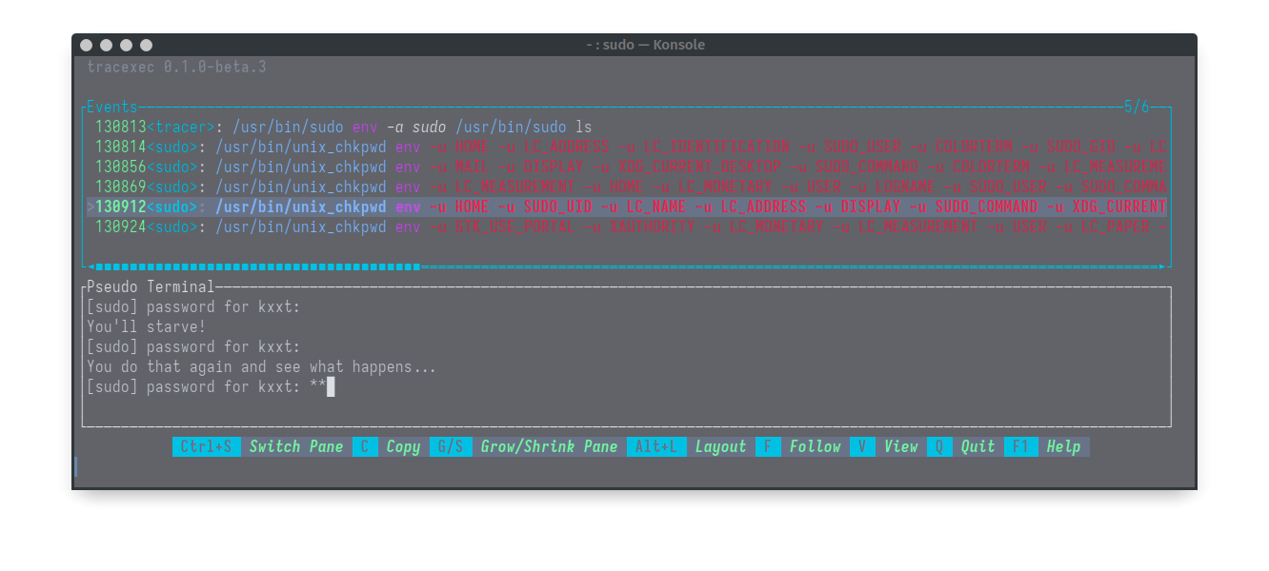
Task: Click the Ctrl+S key badge
Action: point(207,446)
